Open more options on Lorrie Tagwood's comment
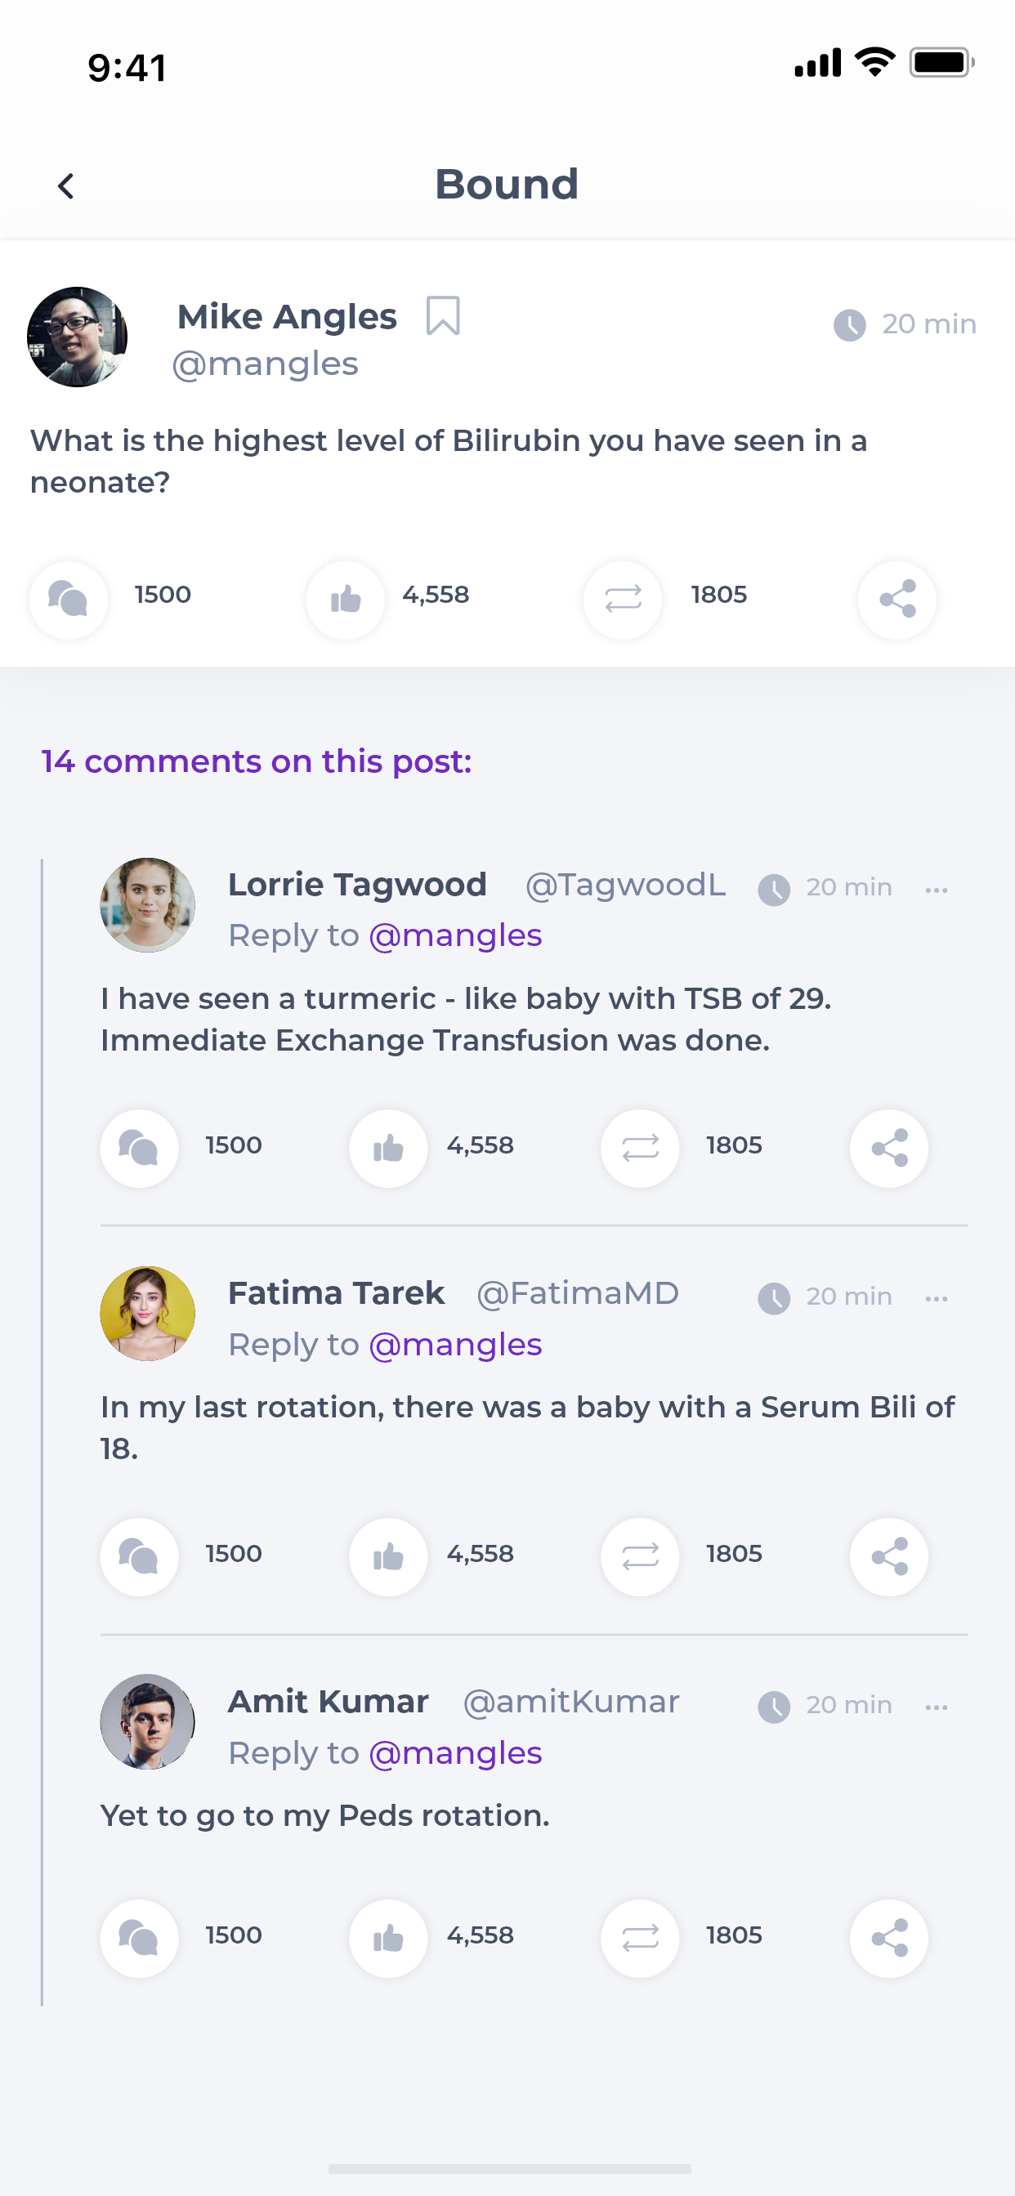 (x=936, y=890)
